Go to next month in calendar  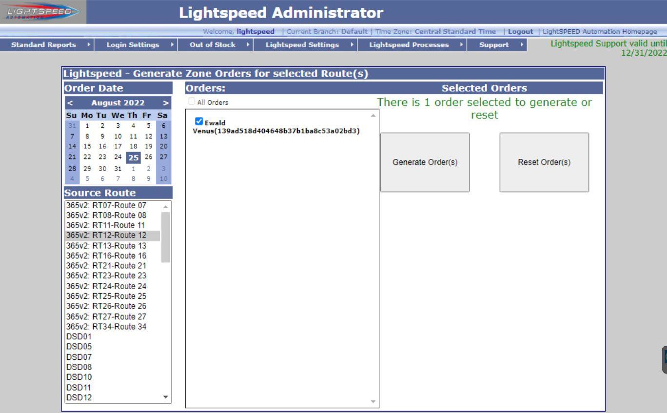tap(165, 103)
